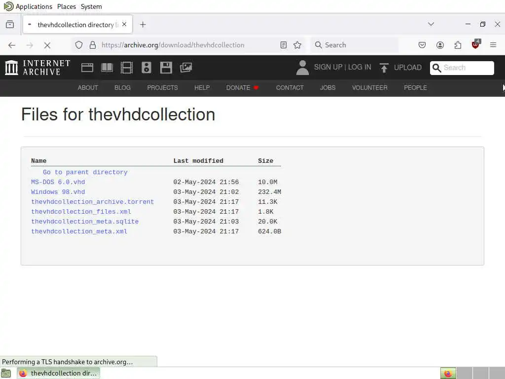Open the Web (Wayback) icon

click(87, 68)
